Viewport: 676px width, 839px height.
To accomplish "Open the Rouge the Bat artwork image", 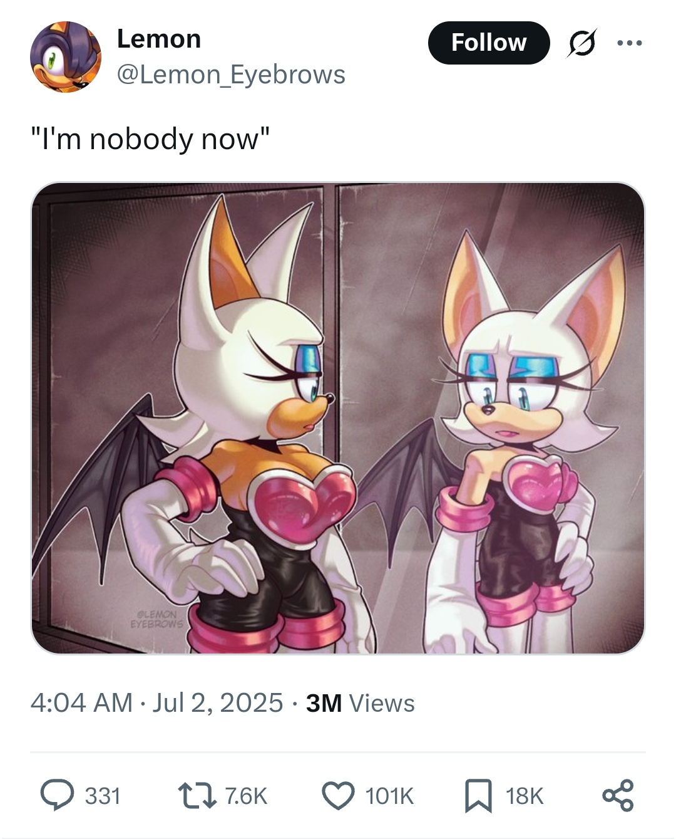I will pyautogui.click(x=338, y=418).
